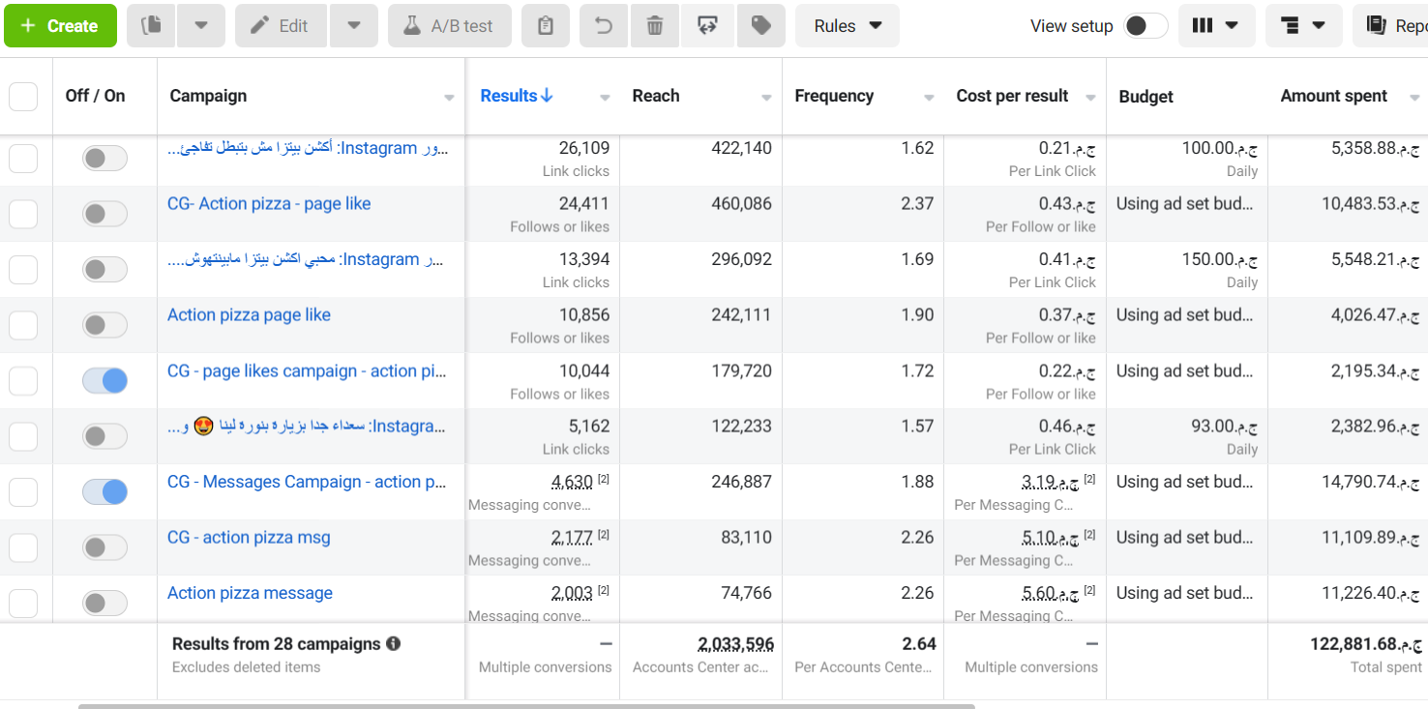Open CG- Action pizza - page like campaign
Screen dimensions: 1428x709
[x=269, y=204]
